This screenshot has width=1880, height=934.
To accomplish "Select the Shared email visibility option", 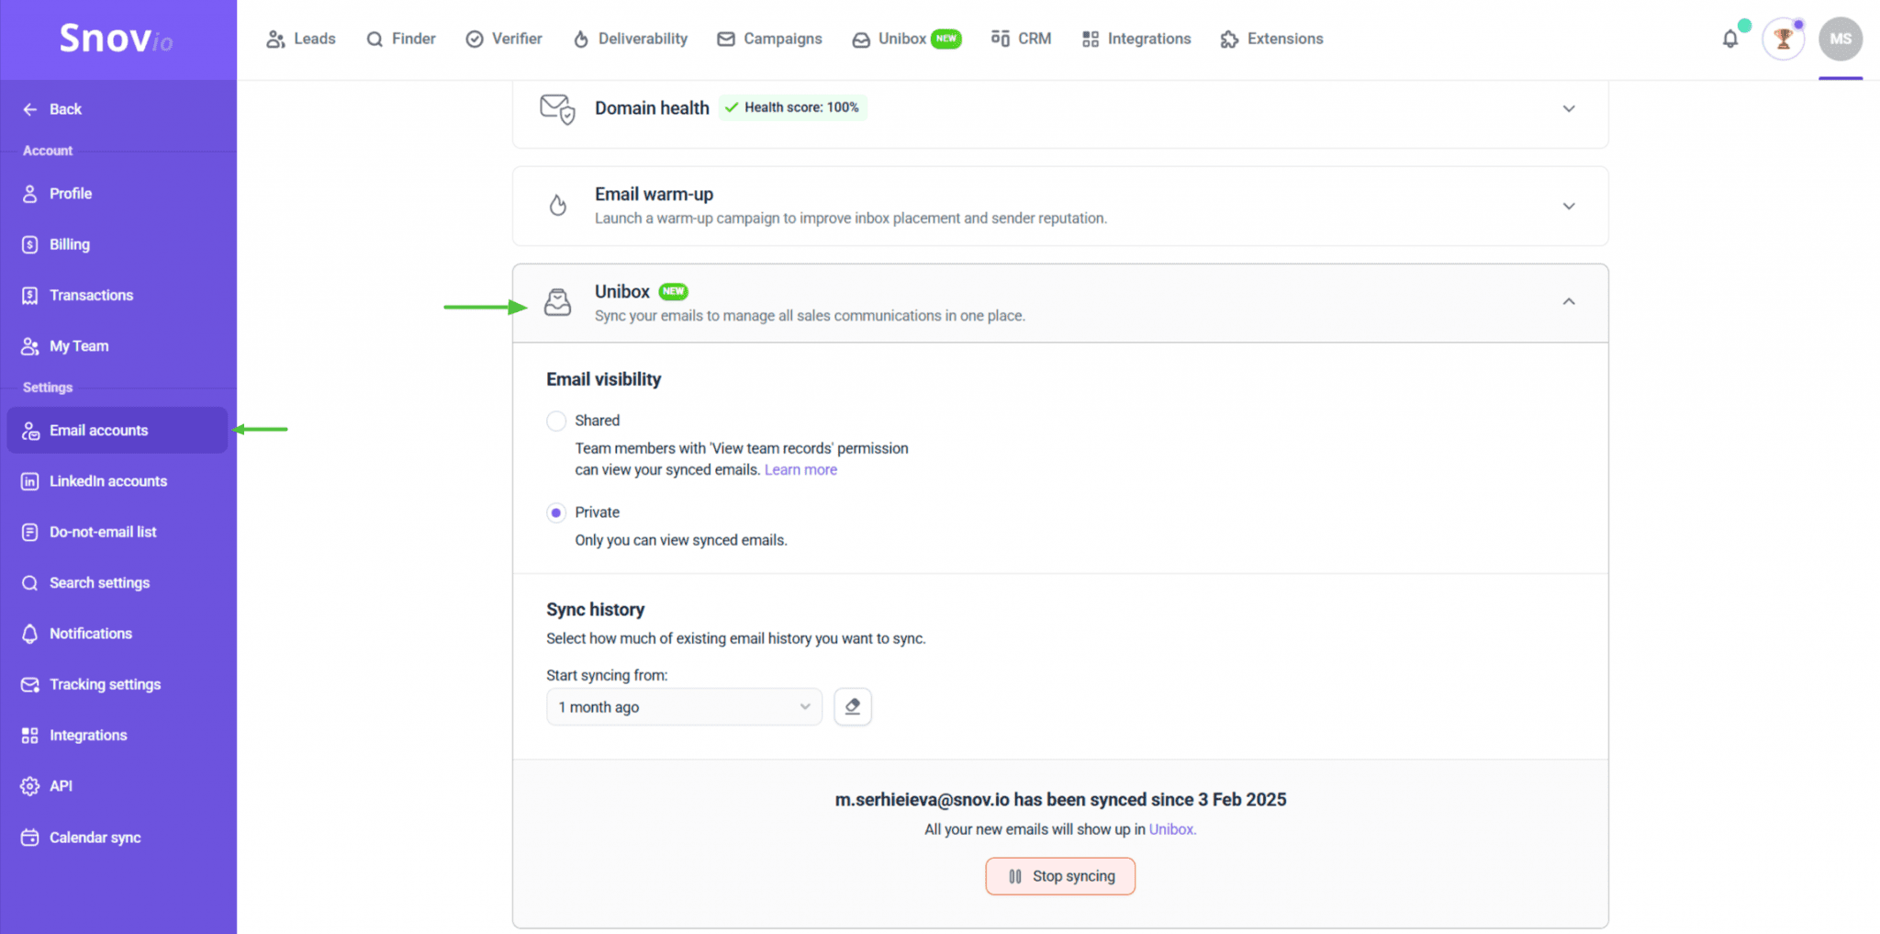I will pos(556,421).
